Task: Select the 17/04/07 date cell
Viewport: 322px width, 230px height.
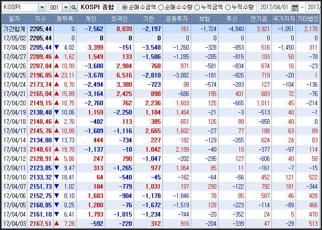Action: [x=14, y=187]
